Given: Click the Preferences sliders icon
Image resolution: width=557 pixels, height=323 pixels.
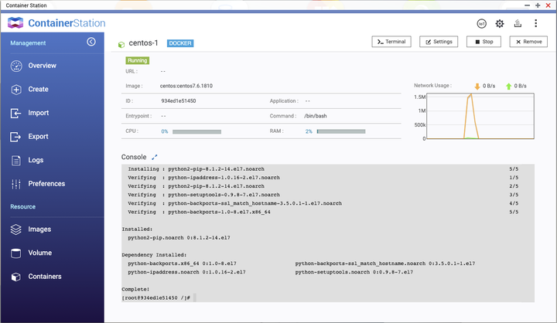Looking at the screenshot, I should tap(16, 184).
